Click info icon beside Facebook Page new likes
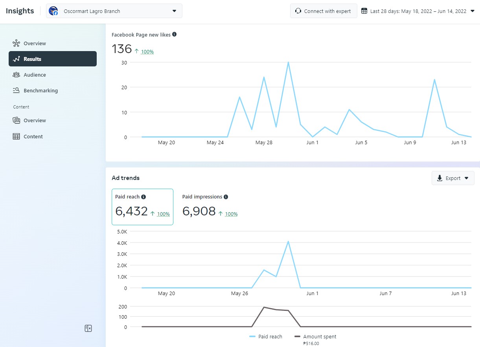Image resolution: width=480 pixels, height=347 pixels. click(x=175, y=34)
